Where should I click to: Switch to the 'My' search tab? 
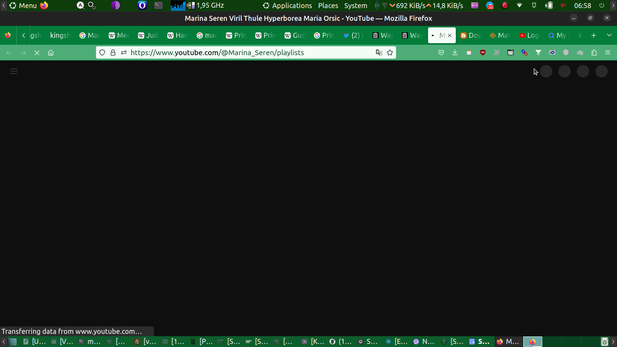point(558,35)
